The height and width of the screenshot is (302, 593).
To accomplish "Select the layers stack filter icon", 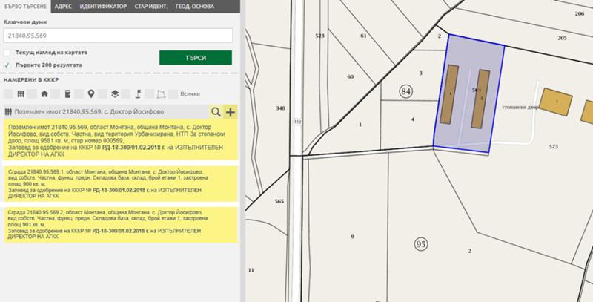I will tap(114, 94).
